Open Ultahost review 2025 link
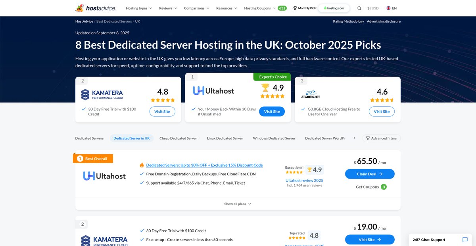This screenshot has height=246, width=476. pyautogui.click(x=304, y=180)
